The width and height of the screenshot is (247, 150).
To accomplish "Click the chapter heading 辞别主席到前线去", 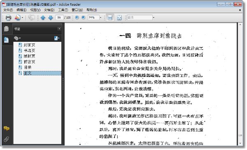I will pyautogui.click(x=159, y=36).
